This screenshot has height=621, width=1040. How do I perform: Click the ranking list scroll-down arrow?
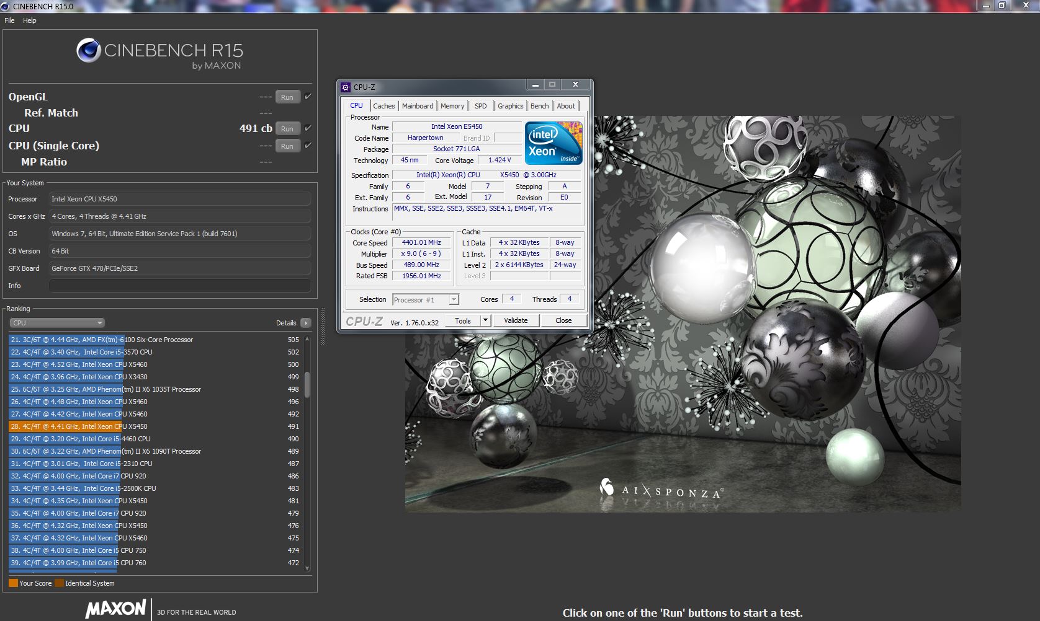pos(307,568)
